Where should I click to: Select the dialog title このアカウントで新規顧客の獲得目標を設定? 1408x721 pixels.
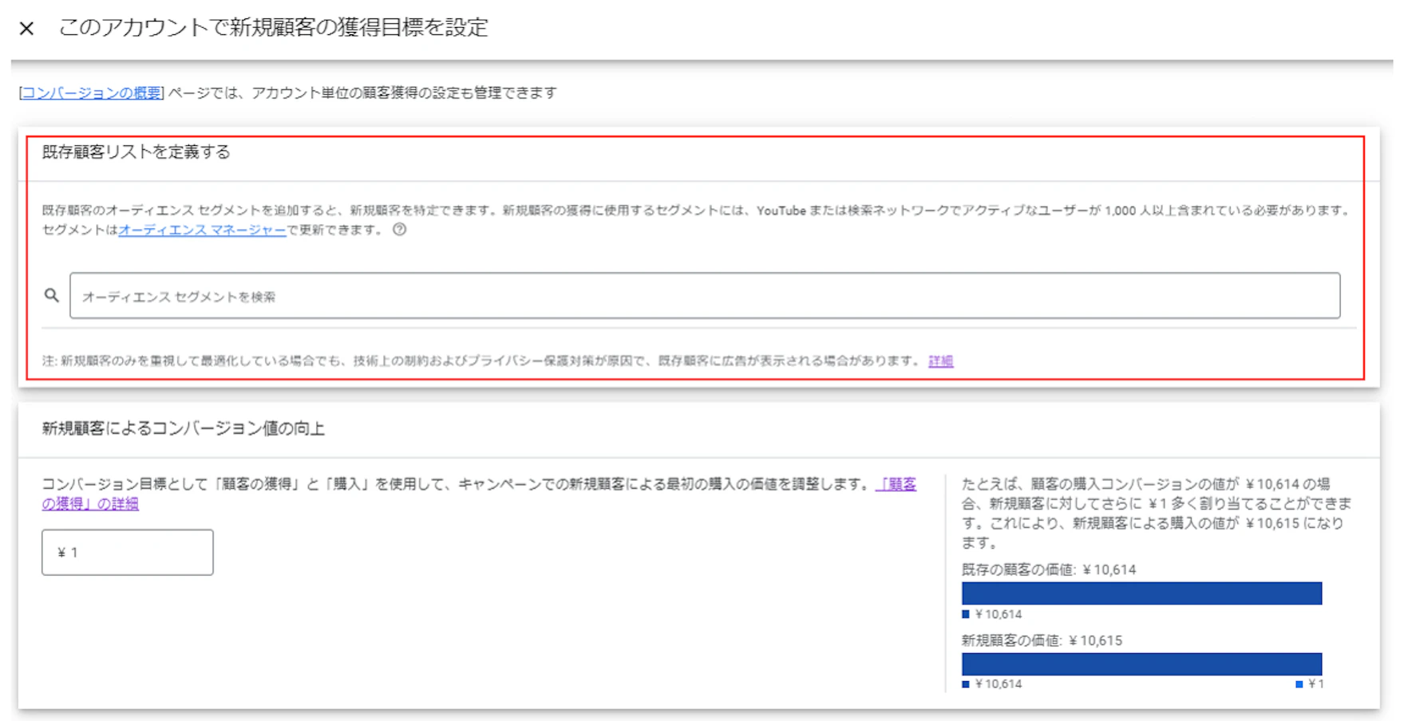pyautogui.click(x=274, y=28)
